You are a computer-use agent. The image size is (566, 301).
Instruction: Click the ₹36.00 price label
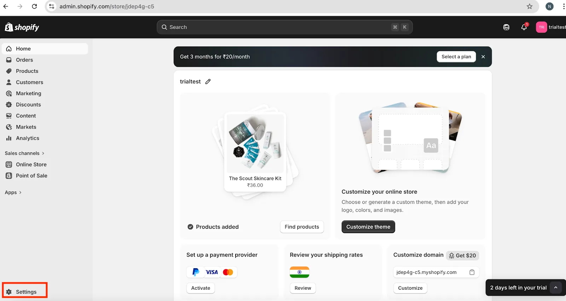click(x=255, y=185)
